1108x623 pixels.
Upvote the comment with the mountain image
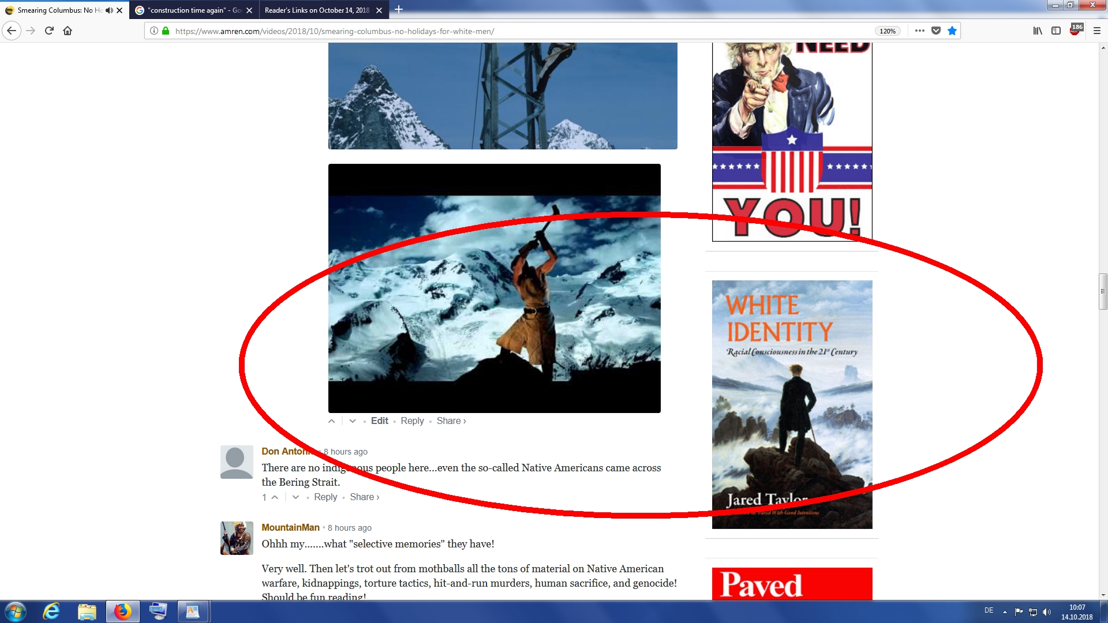click(x=332, y=421)
